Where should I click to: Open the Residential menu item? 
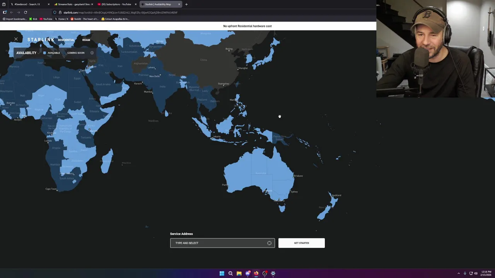pyautogui.click(x=66, y=40)
